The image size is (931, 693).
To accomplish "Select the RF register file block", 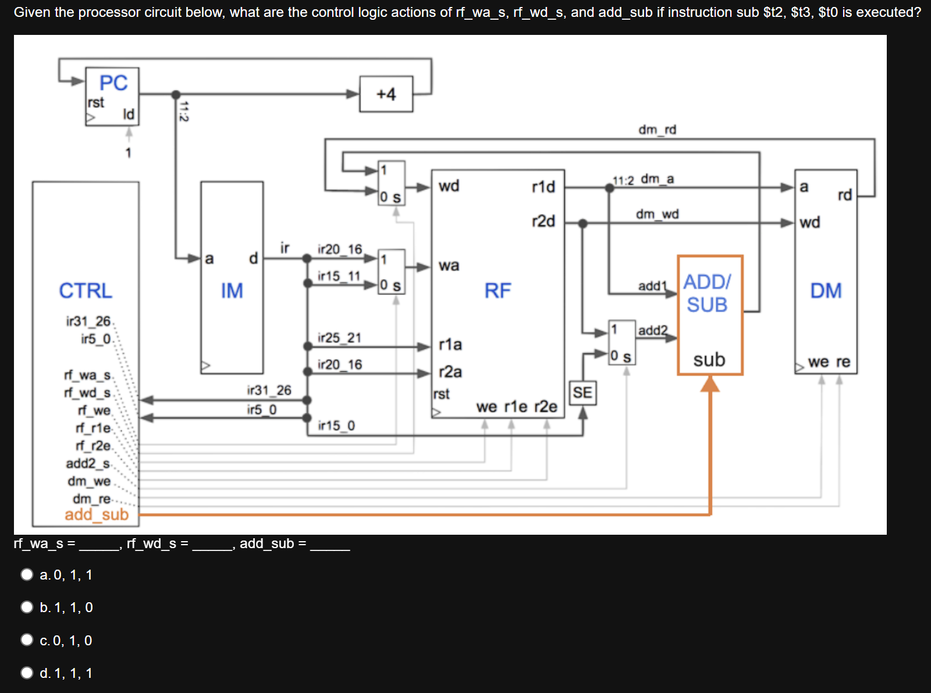I will coord(498,291).
